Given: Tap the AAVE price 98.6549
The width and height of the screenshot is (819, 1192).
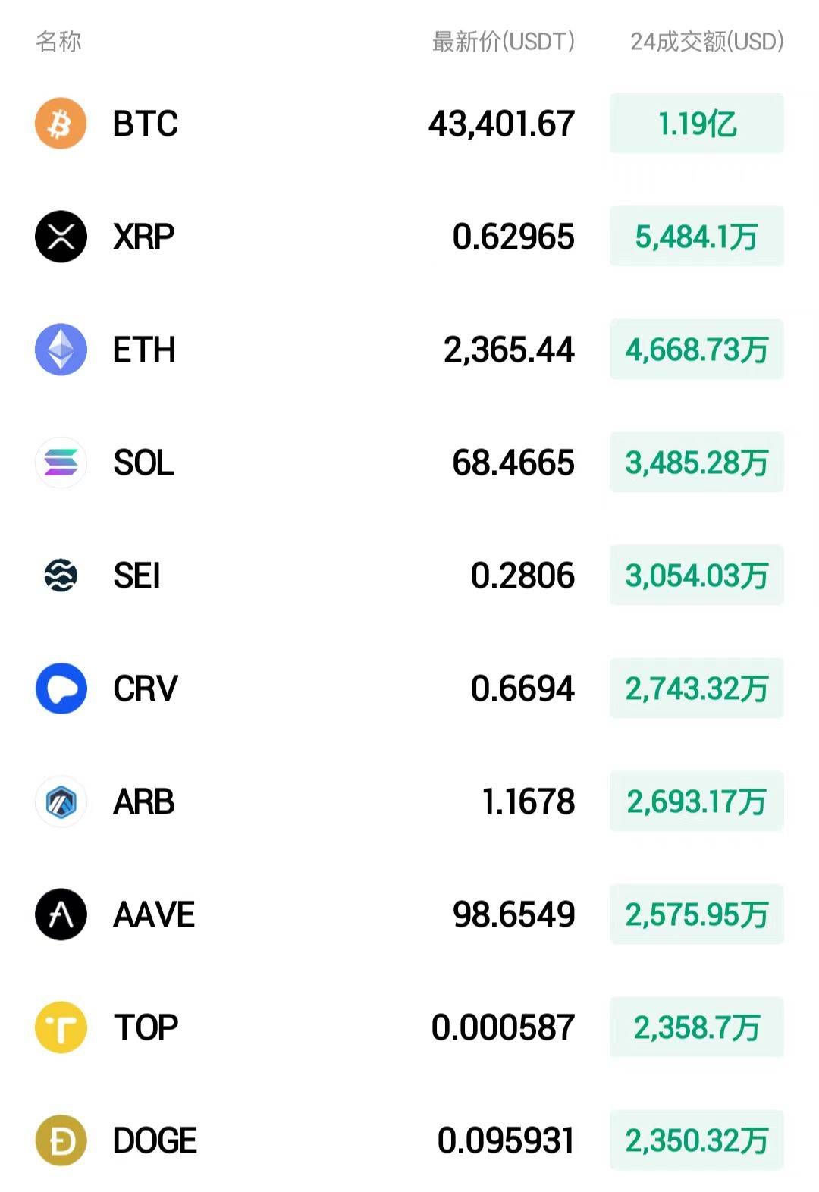Looking at the screenshot, I should (x=513, y=914).
